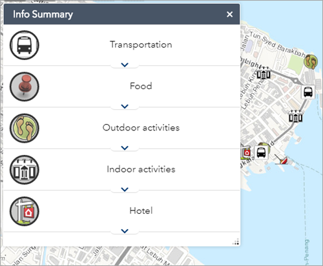Expand the Indoor activities chevron
The height and width of the screenshot is (266, 323).
[125, 189]
